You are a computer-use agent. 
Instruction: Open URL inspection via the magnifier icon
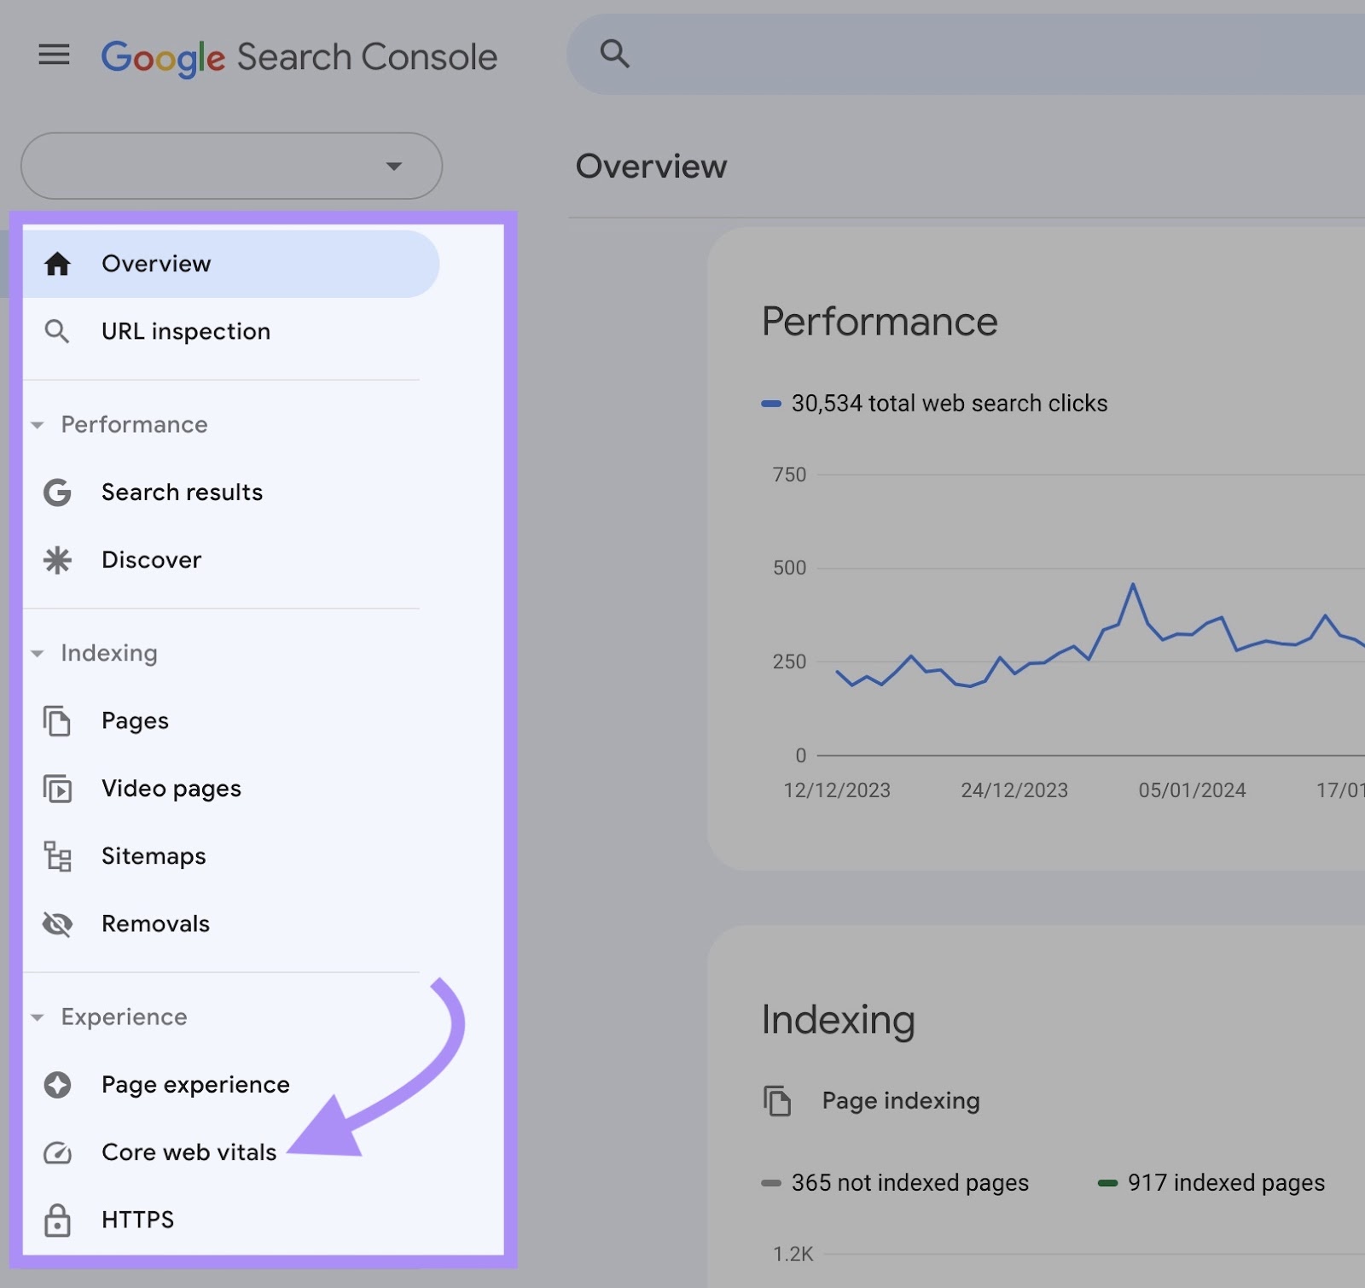tap(56, 331)
